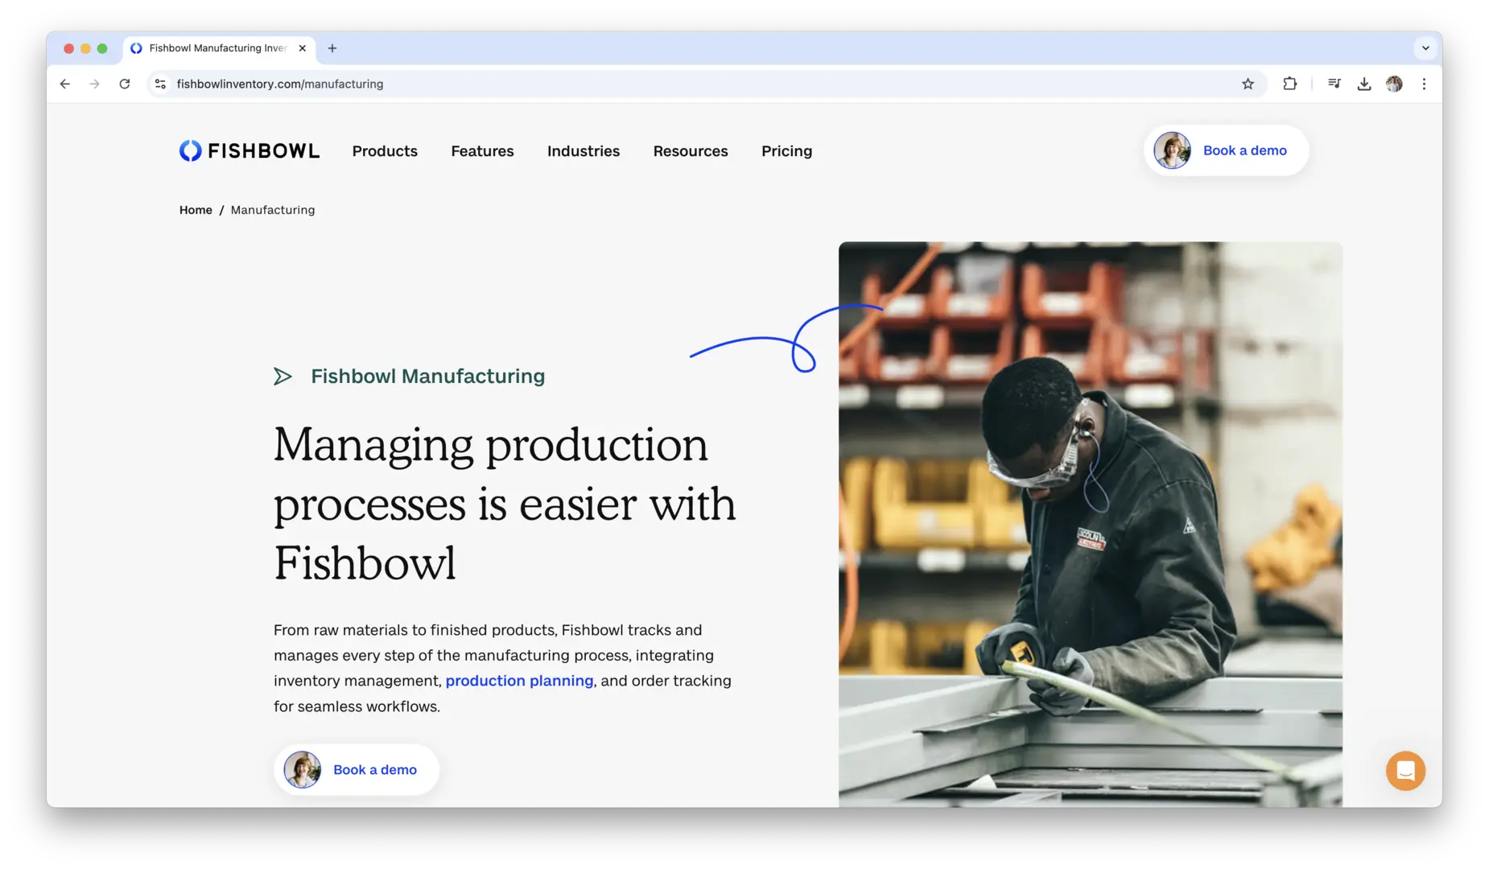Viewport: 1489px width, 869px height.
Task: Open the Industries menu
Action: (584, 150)
